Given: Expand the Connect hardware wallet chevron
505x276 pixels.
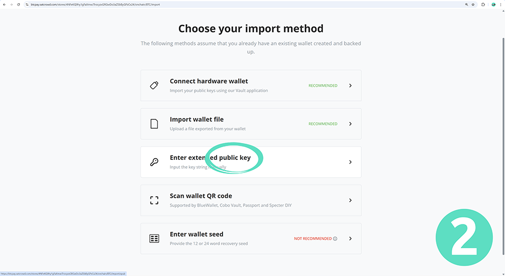Looking at the screenshot, I should [350, 85].
